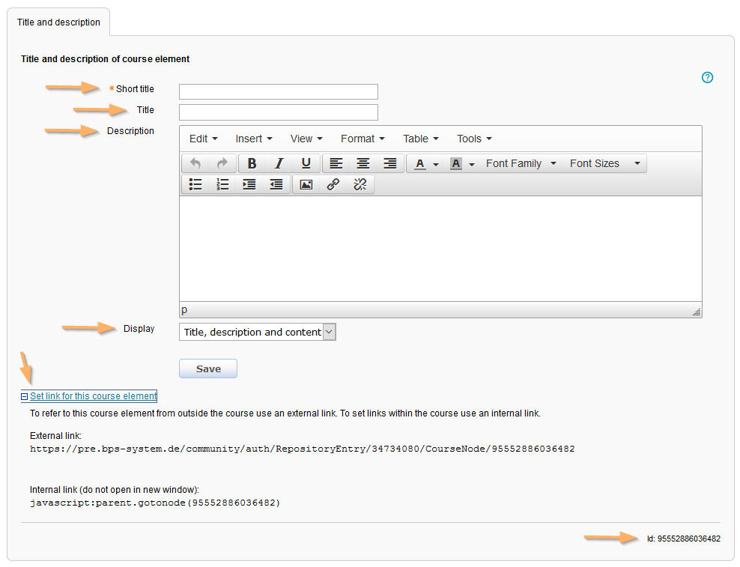Apply bold formatting in the description editor
This screenshot has height=567, width=740.
(252, 163)
